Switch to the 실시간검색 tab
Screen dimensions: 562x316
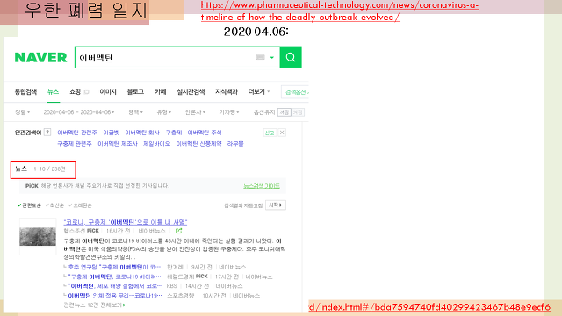[x=191, y=91]
